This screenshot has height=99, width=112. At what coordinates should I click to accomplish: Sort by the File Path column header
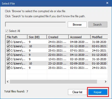(17, 37)
